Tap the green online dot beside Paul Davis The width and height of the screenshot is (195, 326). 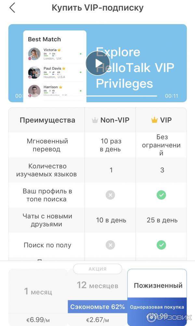coord(80,72)
